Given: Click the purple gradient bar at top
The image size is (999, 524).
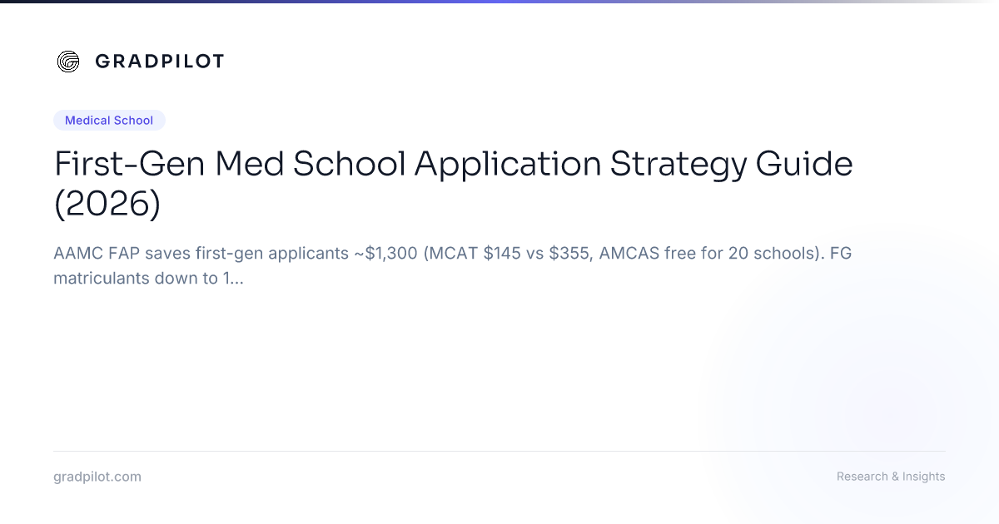Looking at the screenshot, I should click(x=499, y=2).
